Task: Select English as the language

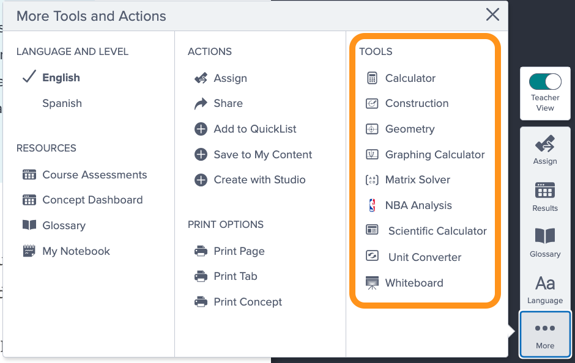Action: click(x=61, y=78)
